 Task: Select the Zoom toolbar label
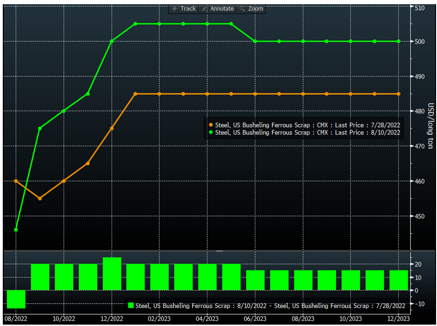255,9
